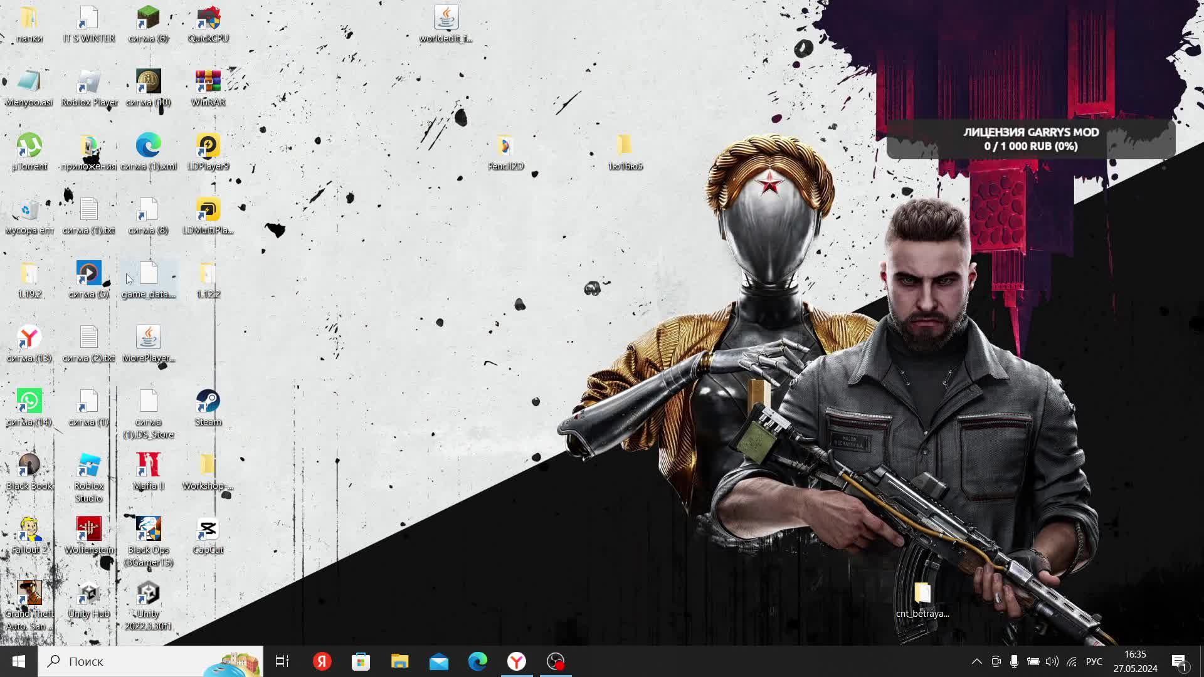Select the Mafia II desktop shortcut

(149, 473)
